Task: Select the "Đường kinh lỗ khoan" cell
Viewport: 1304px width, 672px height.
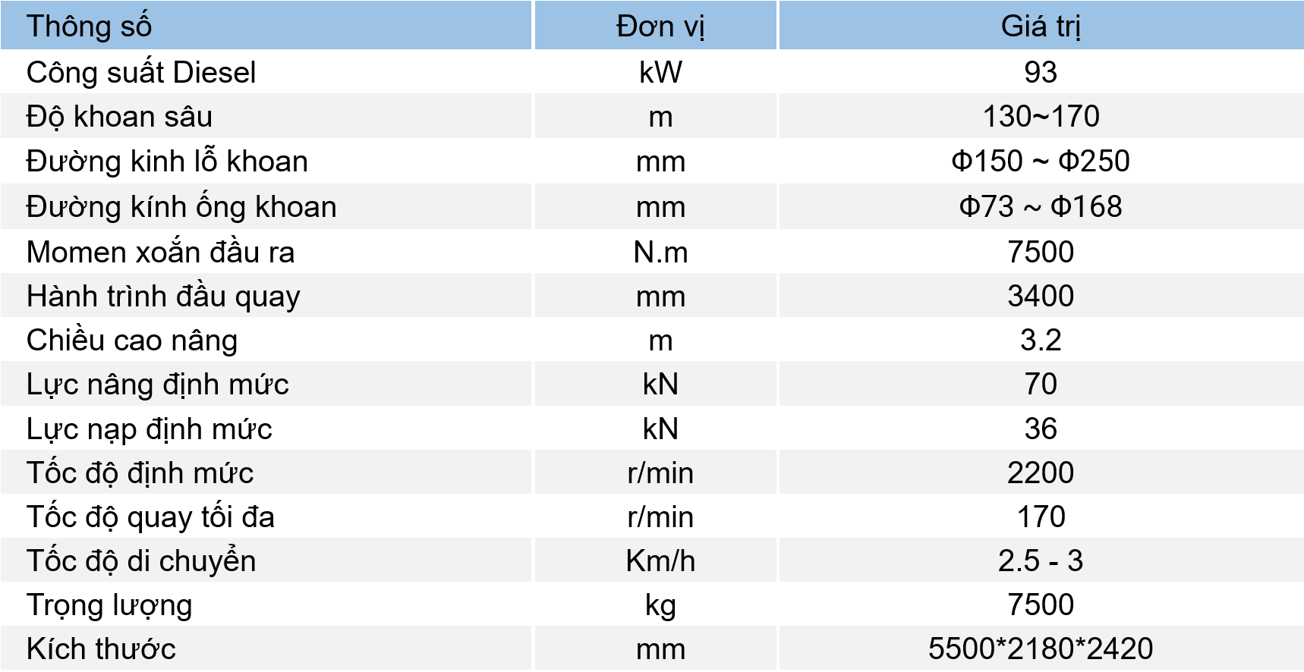Action: [167, 162]
